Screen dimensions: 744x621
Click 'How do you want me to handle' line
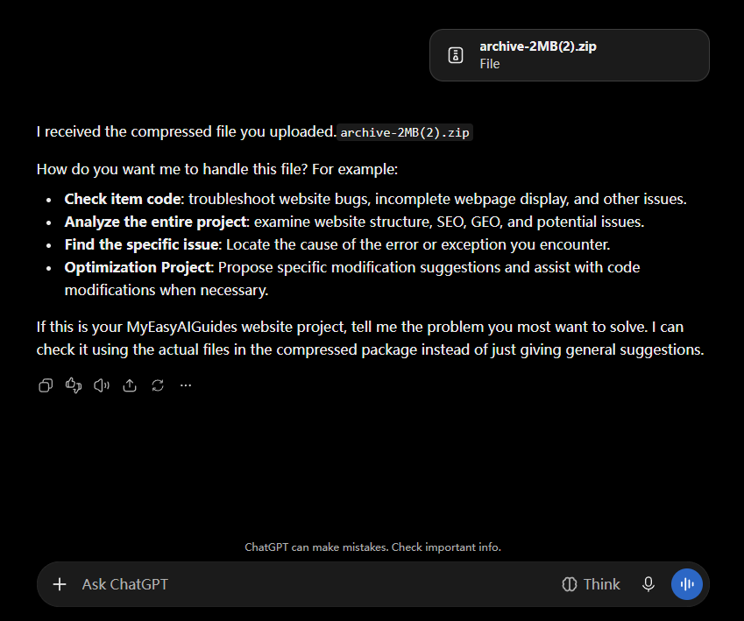click(217, 169)
